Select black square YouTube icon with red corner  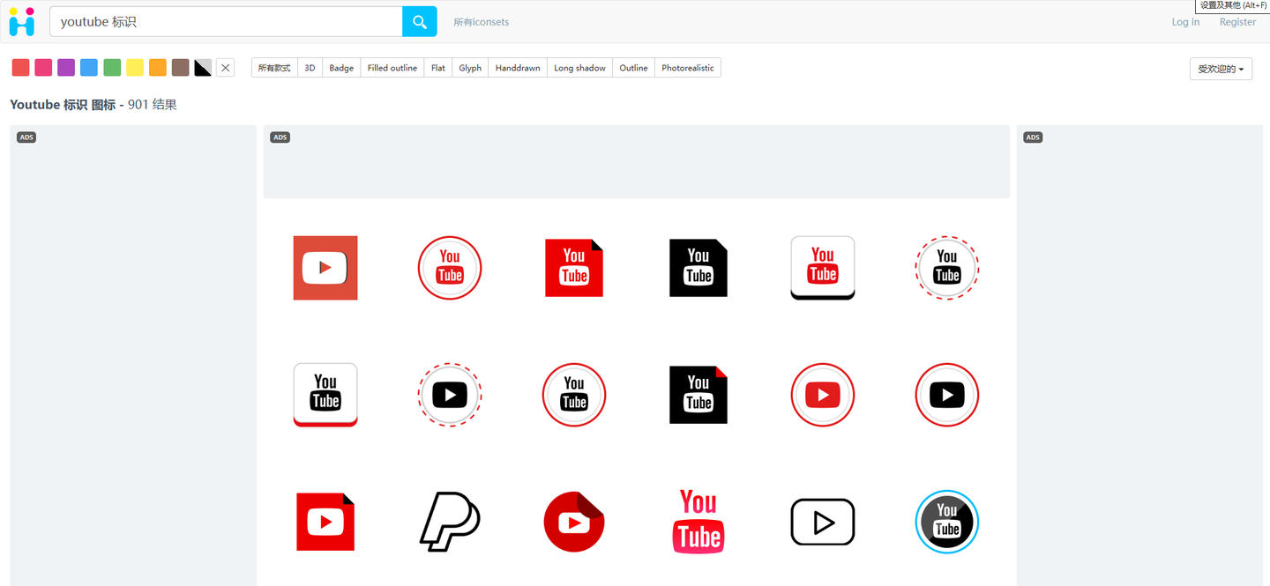[x=698, y=395]
